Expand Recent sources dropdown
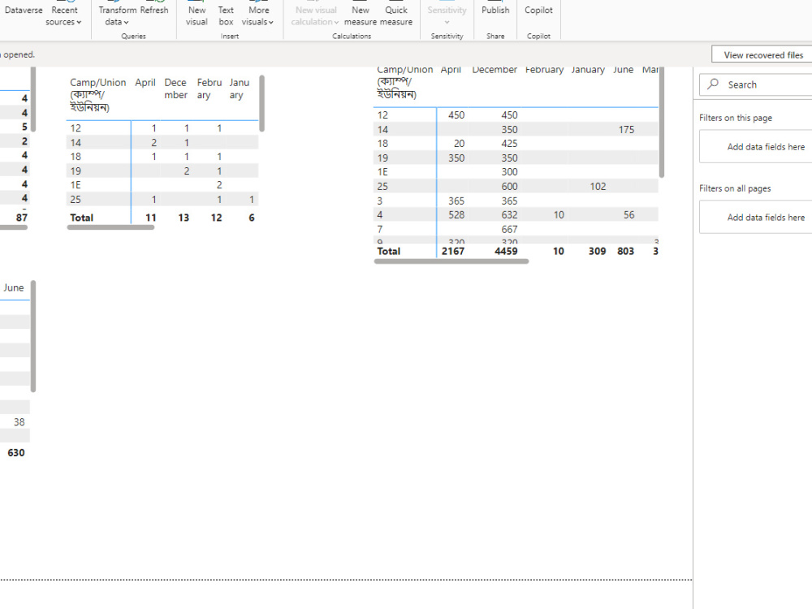Viewport: 812px width, 609px height. tap(63, 15)
